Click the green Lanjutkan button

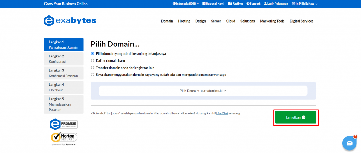[296, 117]
